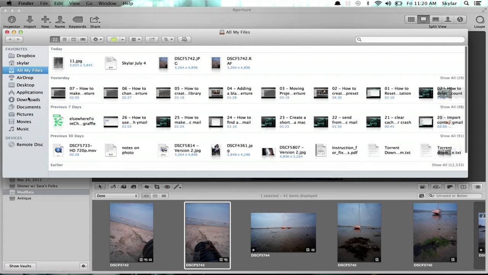This screenshot has height=275, width=488.
Task: Show all 98 files from Previous 7 Days
Action: point(452,107)
